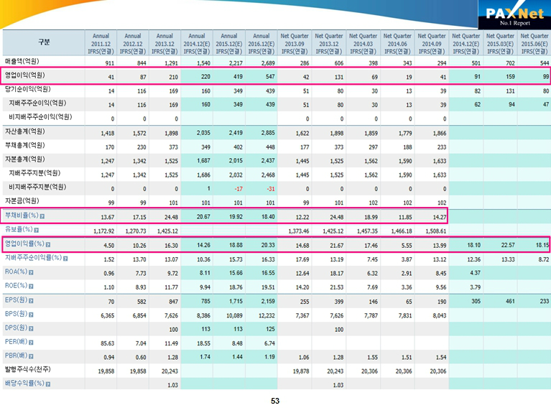The image size is (551, 408).
Task: Open the help icon next to 유보율(%)
Action: coord(34,230)
